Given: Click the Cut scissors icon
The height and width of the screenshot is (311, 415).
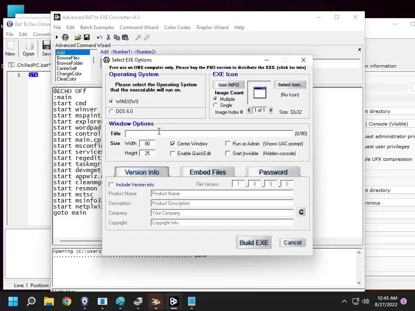Looking at the screenshot, I should (x=108, y=37).
